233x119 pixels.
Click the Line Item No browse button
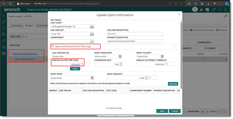pyautogui.click(x=92, y=34)
